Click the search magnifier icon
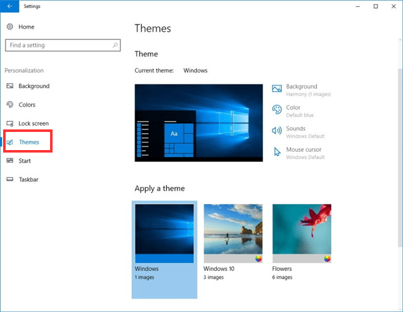This screenshot has width=403, height=312. [115, 45]
